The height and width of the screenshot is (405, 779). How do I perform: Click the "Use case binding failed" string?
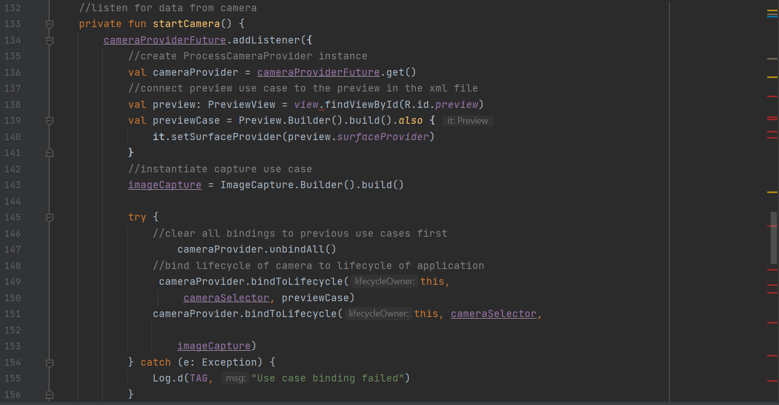coord(328,378)
